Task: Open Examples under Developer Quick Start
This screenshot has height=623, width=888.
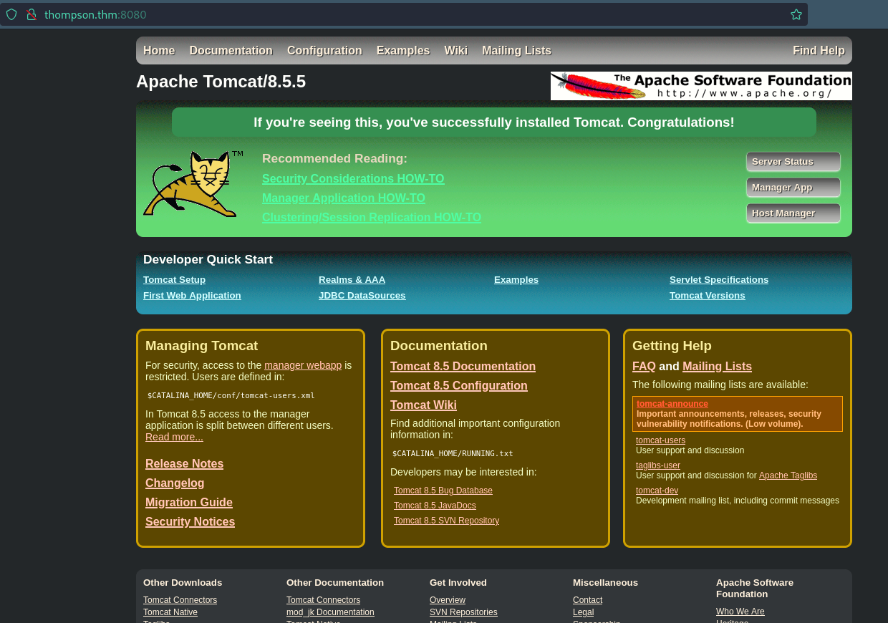Action: tap(516, 279)
